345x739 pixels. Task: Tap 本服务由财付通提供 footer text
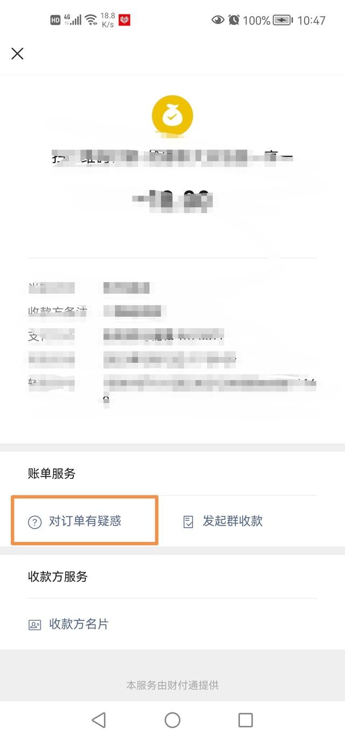point(172,686)
